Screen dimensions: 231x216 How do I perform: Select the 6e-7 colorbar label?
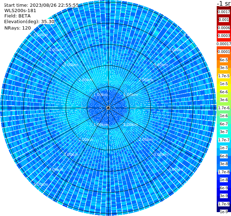click(224, 124)
